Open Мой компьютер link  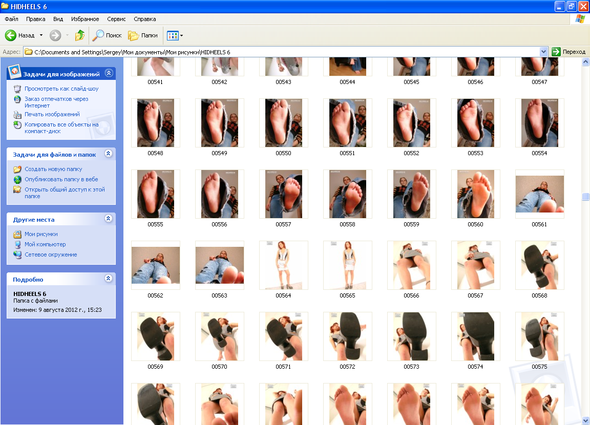click(x=45, y=244)
